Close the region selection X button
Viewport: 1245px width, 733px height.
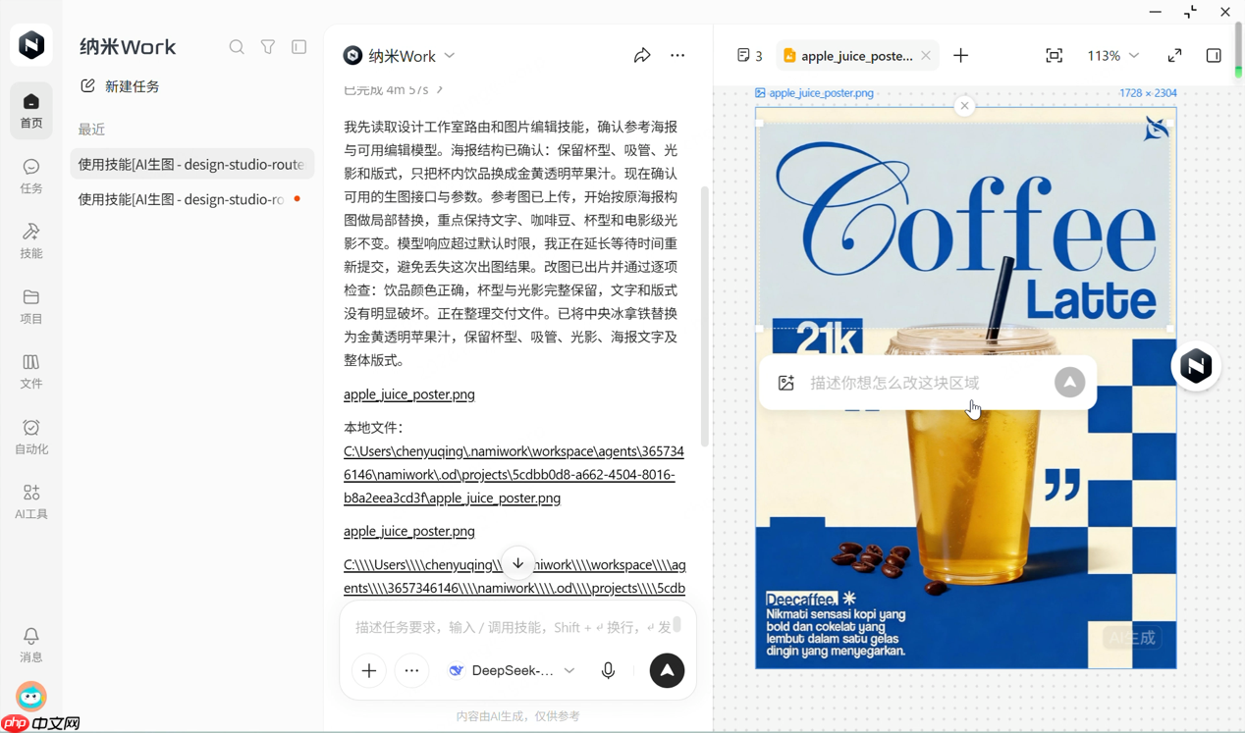click(965, 106)
